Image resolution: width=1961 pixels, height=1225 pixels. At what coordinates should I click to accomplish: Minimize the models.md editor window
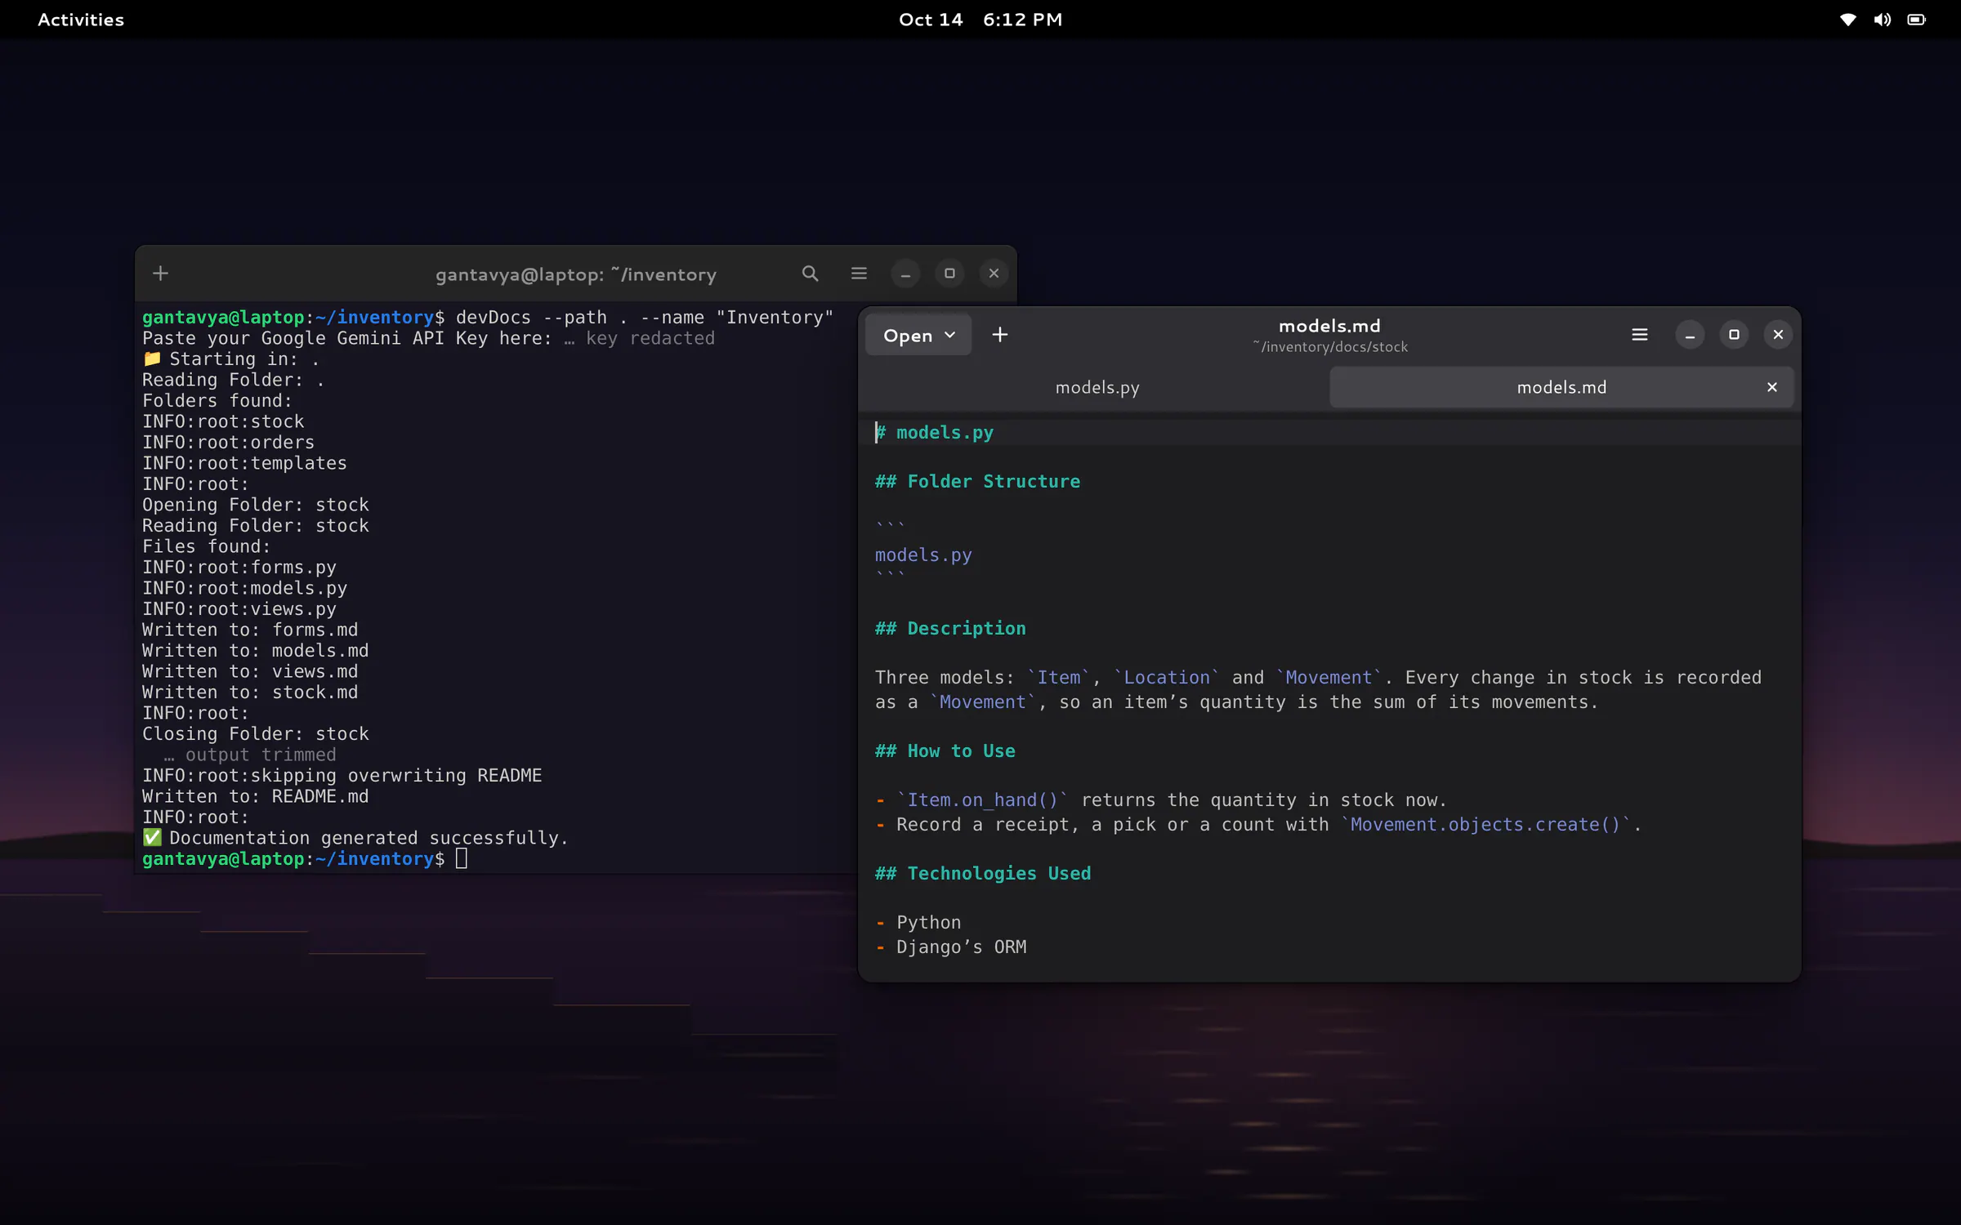[1690, 335]
